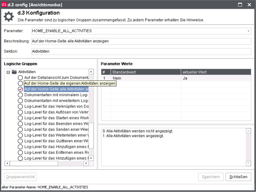Select radio 'Log-Level für das Senden einer'
Screen dimensions: 256x192
click(x=20, y=130)
